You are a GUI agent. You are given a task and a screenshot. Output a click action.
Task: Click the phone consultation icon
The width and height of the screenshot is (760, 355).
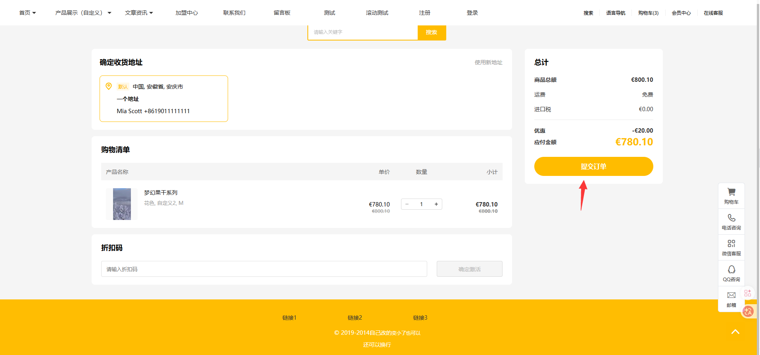pos(731,218)
